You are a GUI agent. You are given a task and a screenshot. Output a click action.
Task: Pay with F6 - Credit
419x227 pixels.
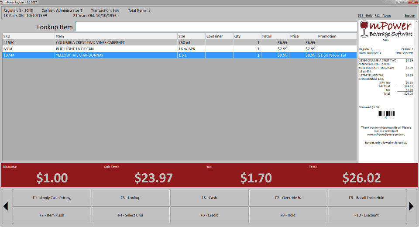click(x=209, y=215)
